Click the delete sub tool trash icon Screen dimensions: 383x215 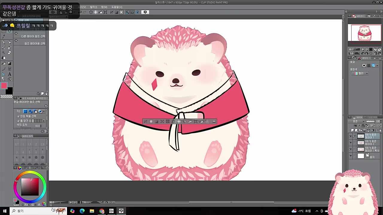46,94
